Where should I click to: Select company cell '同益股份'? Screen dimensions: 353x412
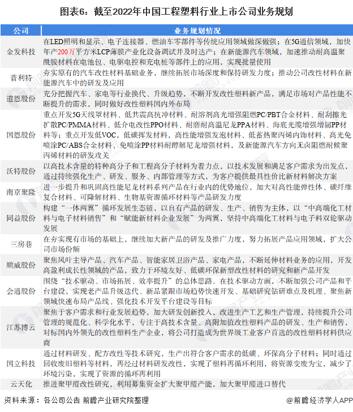coord(21,218)
